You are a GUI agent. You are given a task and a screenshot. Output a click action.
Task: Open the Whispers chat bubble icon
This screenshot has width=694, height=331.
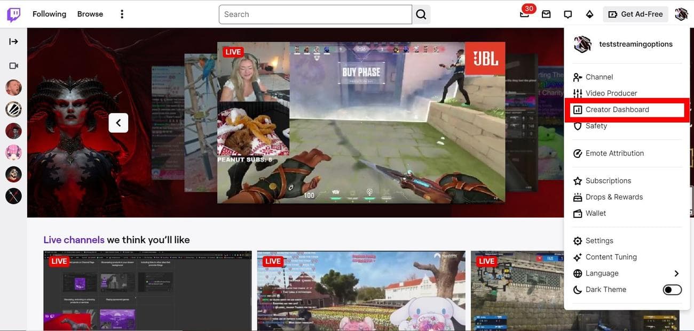click(568, 14)
